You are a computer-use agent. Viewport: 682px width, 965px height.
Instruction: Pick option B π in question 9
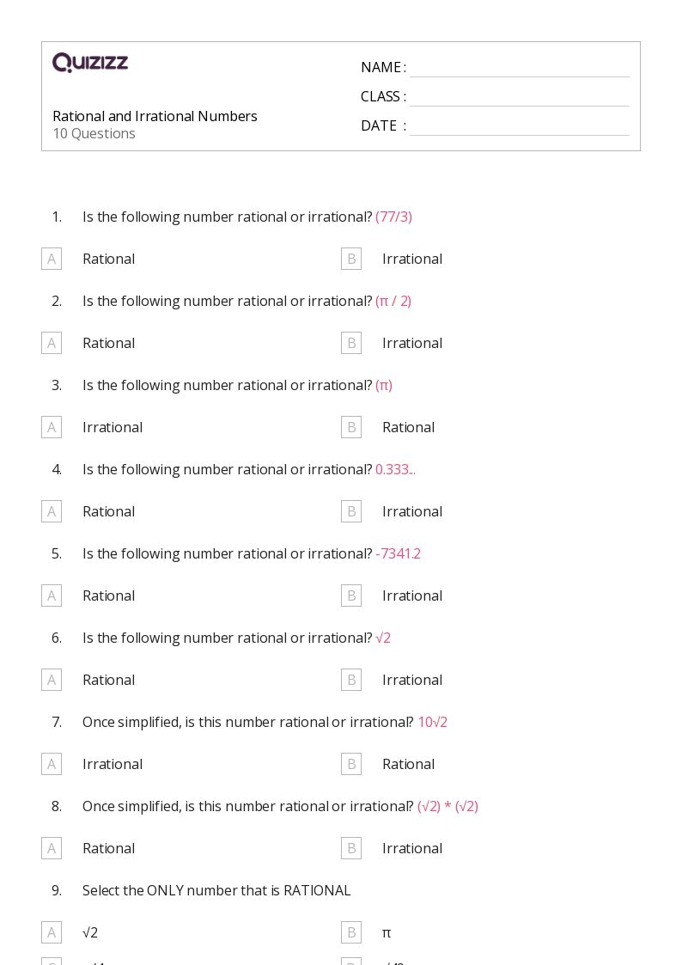[351, 932]
